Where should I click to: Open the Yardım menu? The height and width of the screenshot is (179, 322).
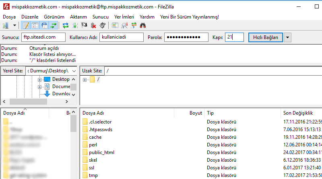tap(147, 17)
